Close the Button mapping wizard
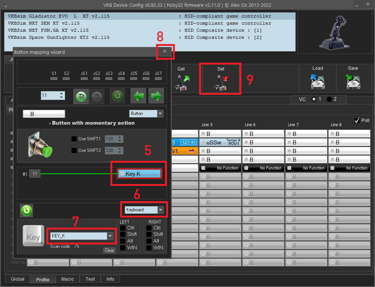Screen dimensions: 375x287 [x=165, y=51]
